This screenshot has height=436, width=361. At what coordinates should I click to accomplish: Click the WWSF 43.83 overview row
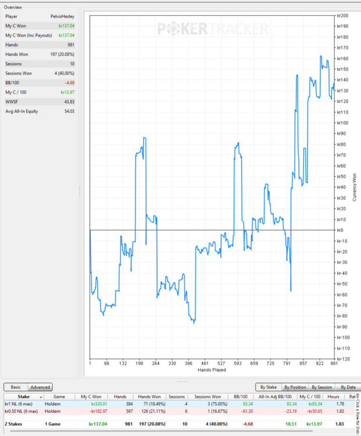click(40, 102)
